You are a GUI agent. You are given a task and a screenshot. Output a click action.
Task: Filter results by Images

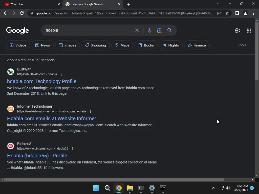click(x=67, y=45)
